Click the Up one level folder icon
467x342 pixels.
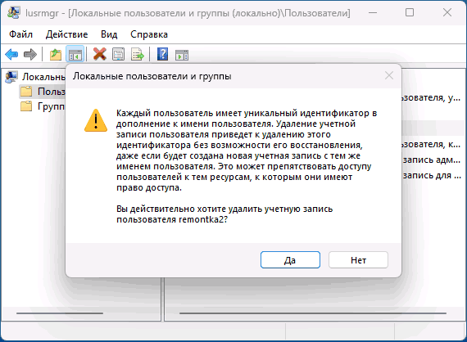56,55
